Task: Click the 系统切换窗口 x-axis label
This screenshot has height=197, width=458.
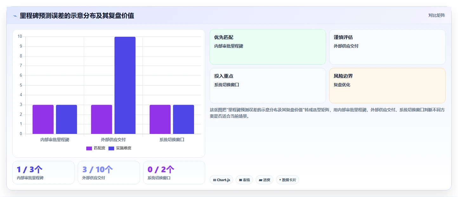Action: [x=172, y=140]
